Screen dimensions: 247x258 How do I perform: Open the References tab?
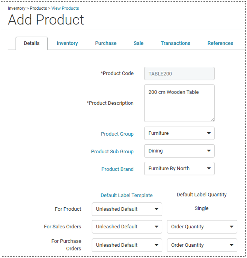(220, 43)
